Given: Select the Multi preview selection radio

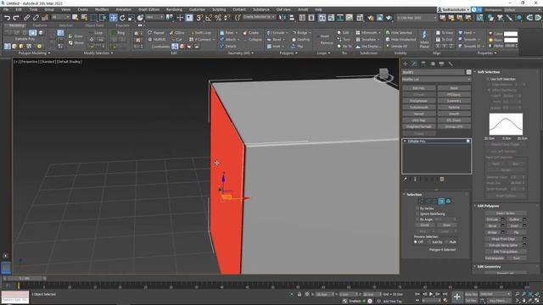Looking at the screenshot, I should click(x=447, y=242).
